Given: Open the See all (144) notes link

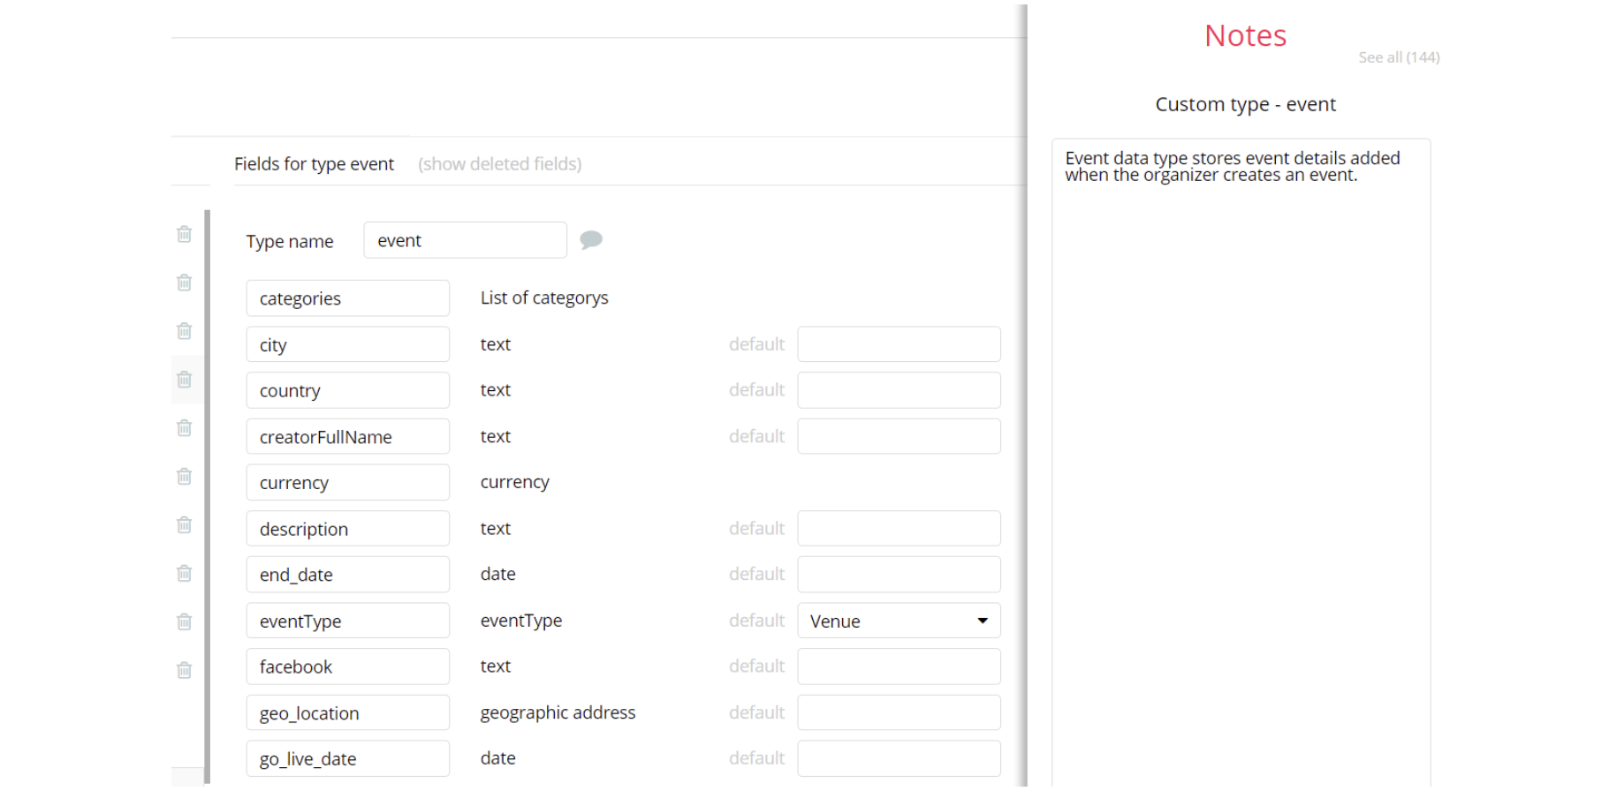Looking at the screenshot, I should click(1399, 57).
